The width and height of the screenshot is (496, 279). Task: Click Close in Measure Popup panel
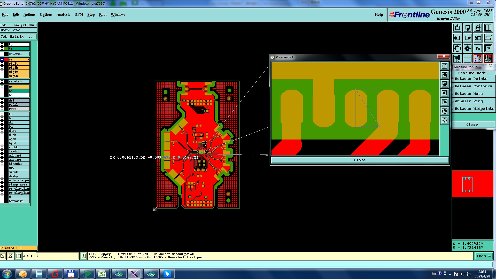point(472,125)
